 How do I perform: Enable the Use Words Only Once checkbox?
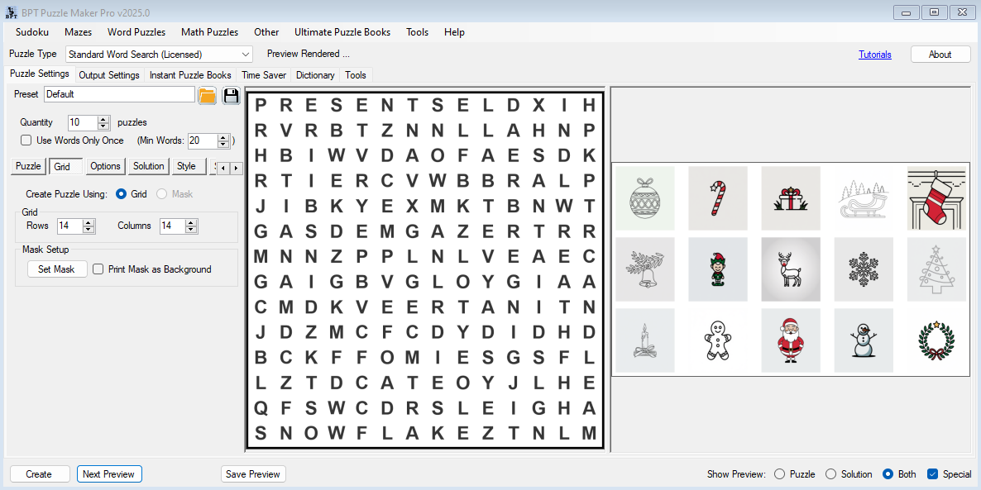(26, 140)
